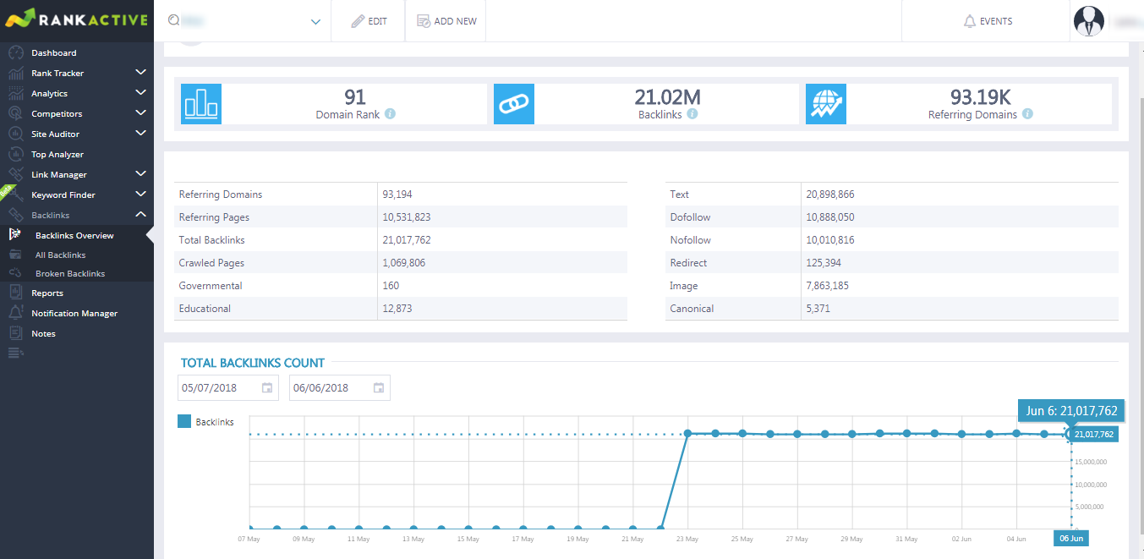
Task: Click the ADD NEW button
Action: 446,21
